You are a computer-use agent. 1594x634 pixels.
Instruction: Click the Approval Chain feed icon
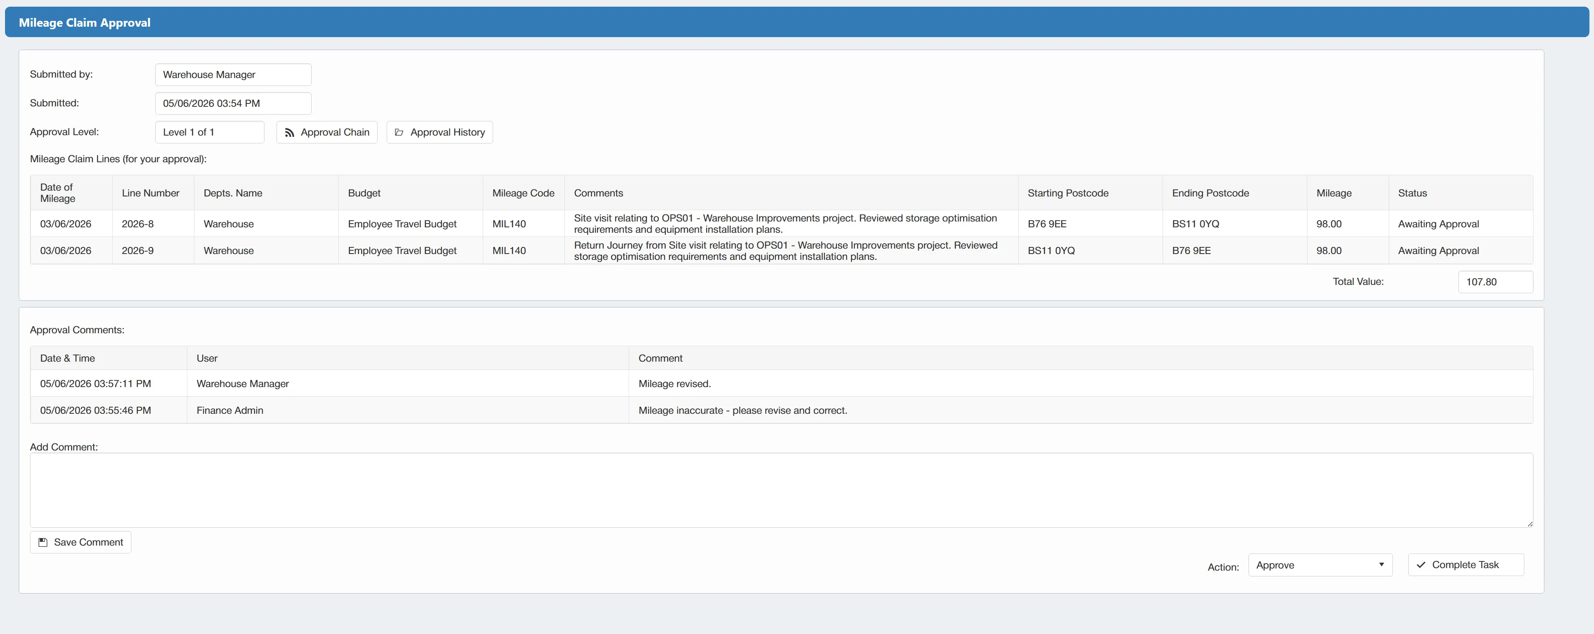[289, 132]
